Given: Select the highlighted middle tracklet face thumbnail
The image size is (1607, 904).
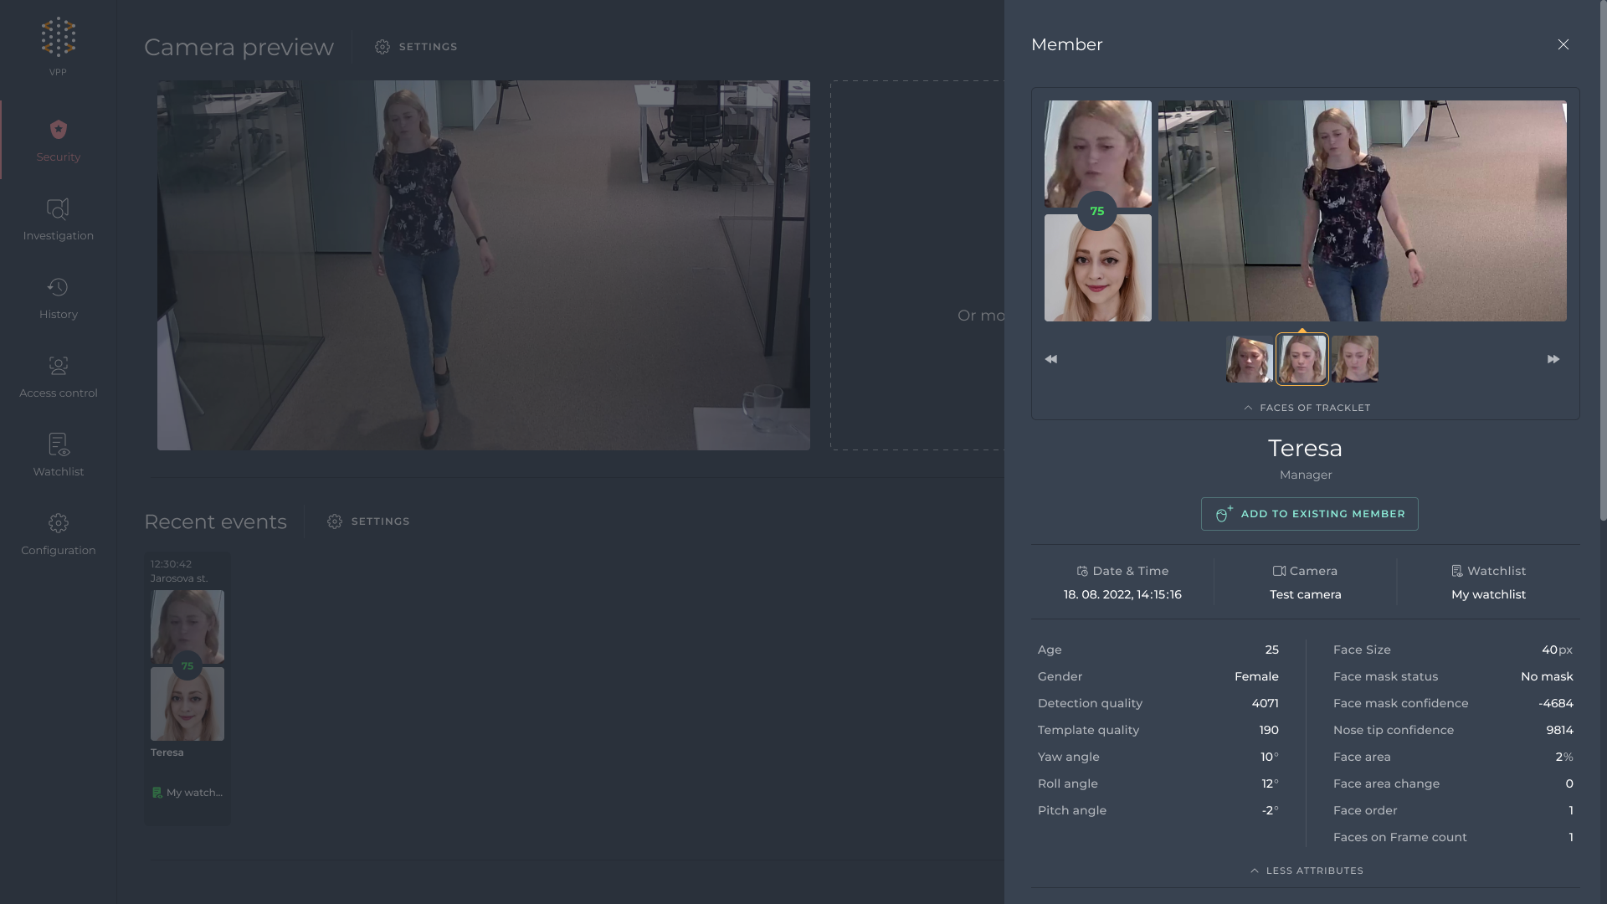Looking at the screenshot, I should pos(1302,359).
